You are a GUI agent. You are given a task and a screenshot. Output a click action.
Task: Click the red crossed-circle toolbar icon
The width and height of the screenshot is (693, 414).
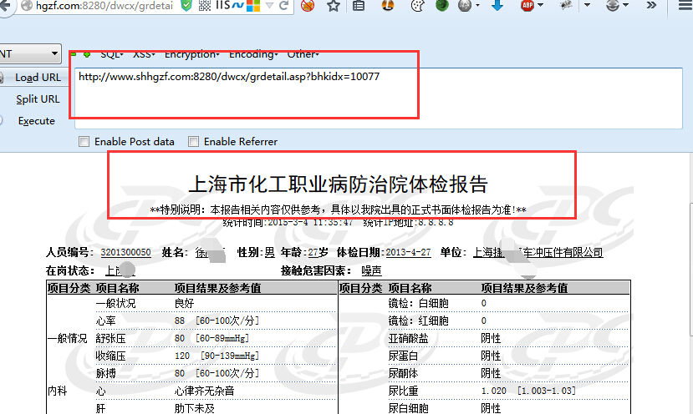[x=308, y=5]
